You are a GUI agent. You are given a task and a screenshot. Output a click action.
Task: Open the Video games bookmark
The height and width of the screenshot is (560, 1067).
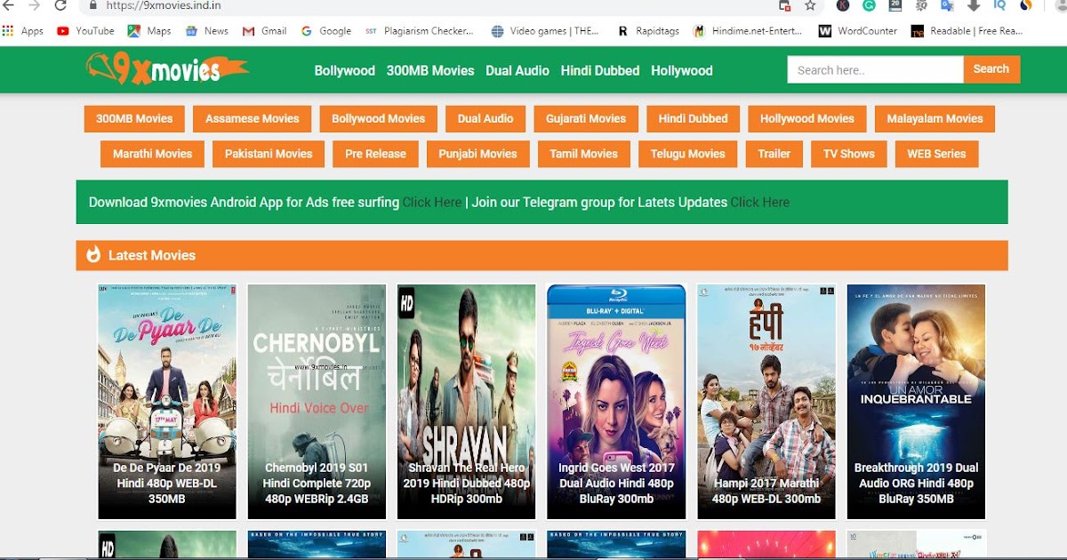(x=544, y=30)
